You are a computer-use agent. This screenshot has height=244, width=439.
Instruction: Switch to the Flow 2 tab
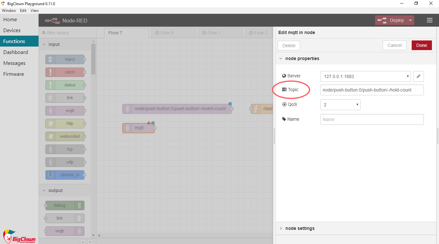pos(259,33)
